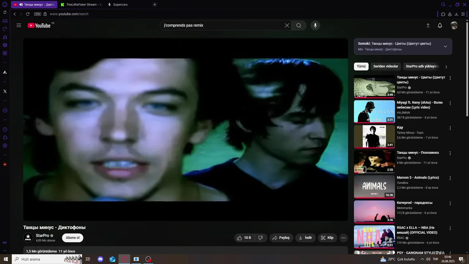Image resolution: width=469 pixels, height=264 pixels.
Task: Open options for Танцы минус - Цветы video
Action: (450, 78)
